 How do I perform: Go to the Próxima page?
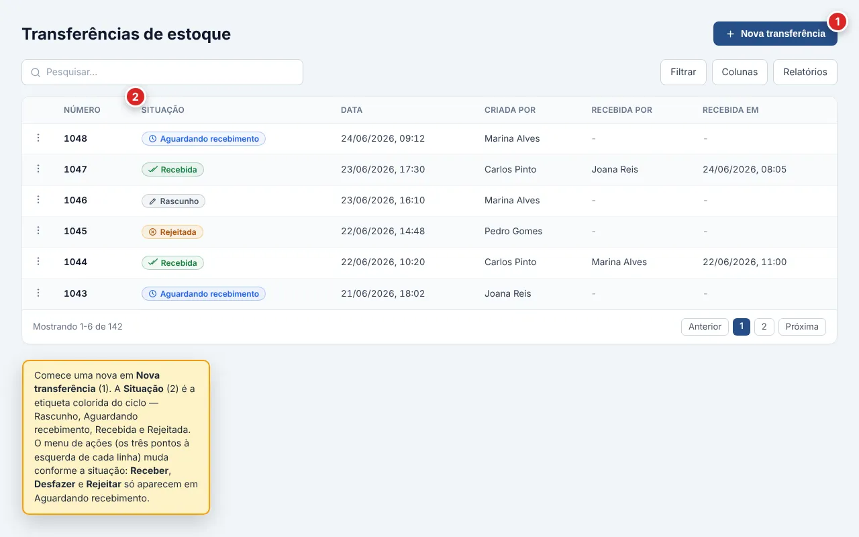click(802, 327)
